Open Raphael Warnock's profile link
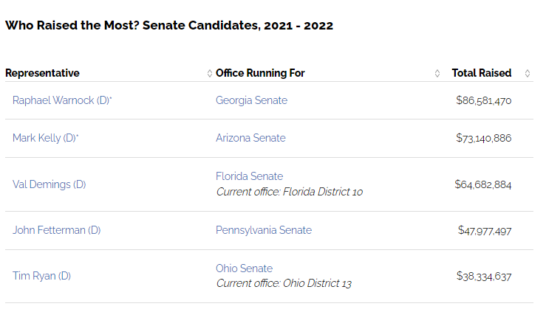This screenshot has height=312, width=546. point(61,100)
